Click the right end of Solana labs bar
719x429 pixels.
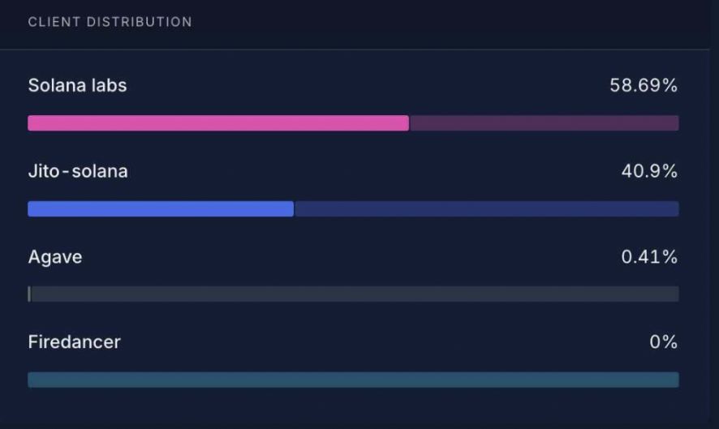coord(675,122)
